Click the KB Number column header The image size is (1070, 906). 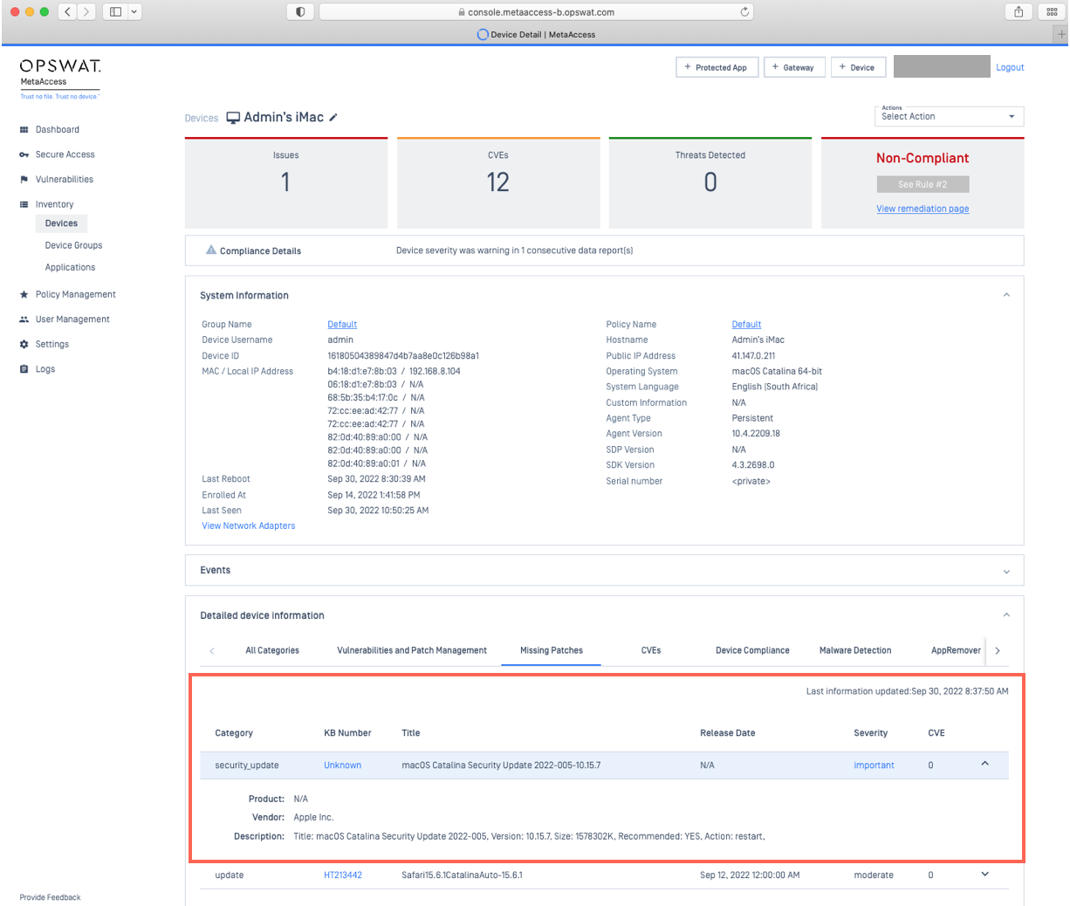(x=347, y=733)
